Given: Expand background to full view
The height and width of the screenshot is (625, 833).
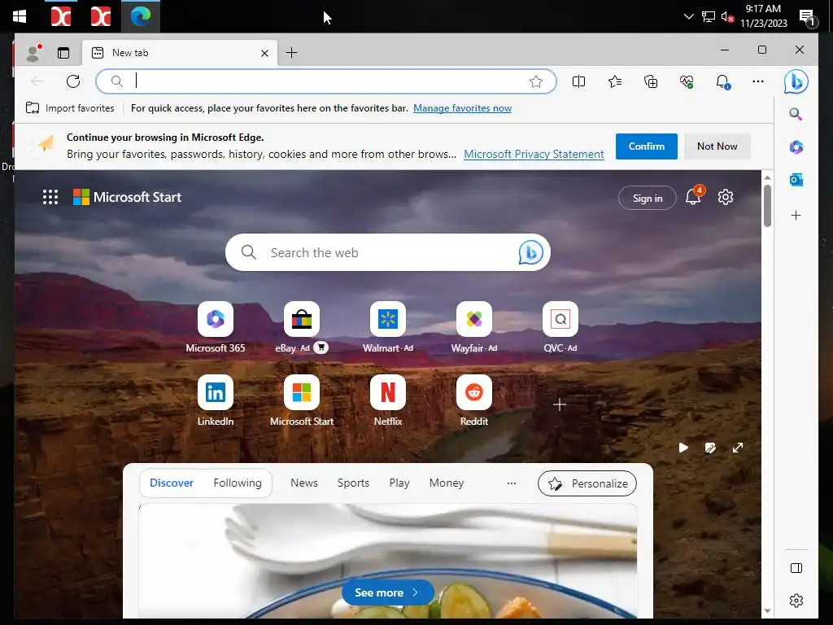Looking at the screenshot, I should [x=738, y=448].
